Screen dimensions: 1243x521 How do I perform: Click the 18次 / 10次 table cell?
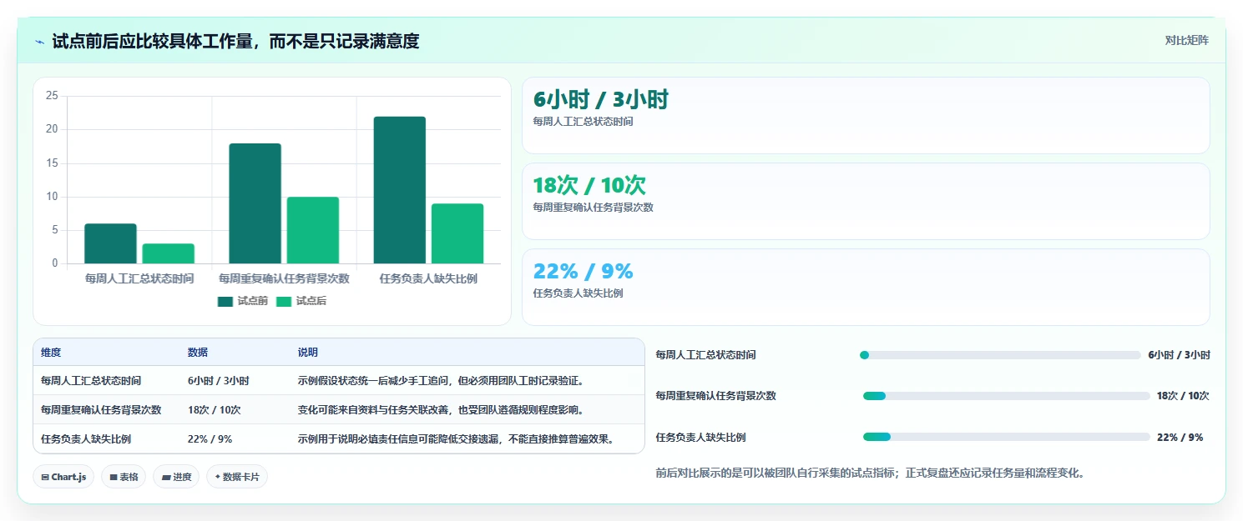[x=215, y=410]
